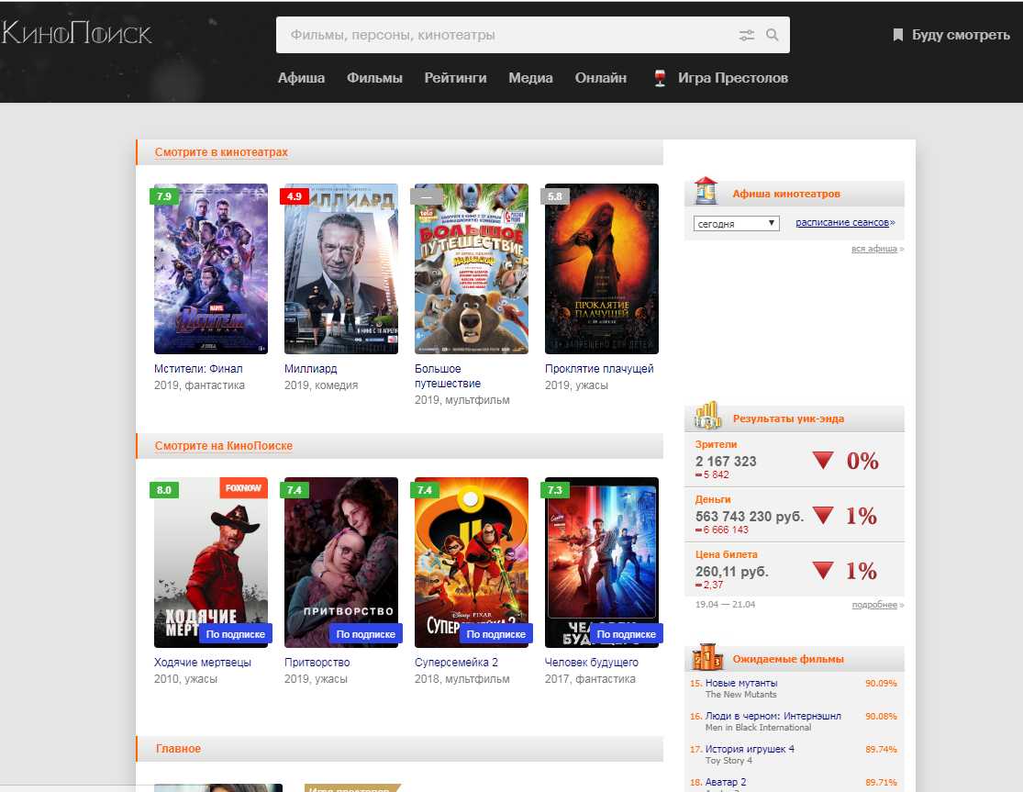The width and height of the screenshot is (1023, 792).
Task: Click the Афиша кинотеатров heading
Action: click(786, 194)
